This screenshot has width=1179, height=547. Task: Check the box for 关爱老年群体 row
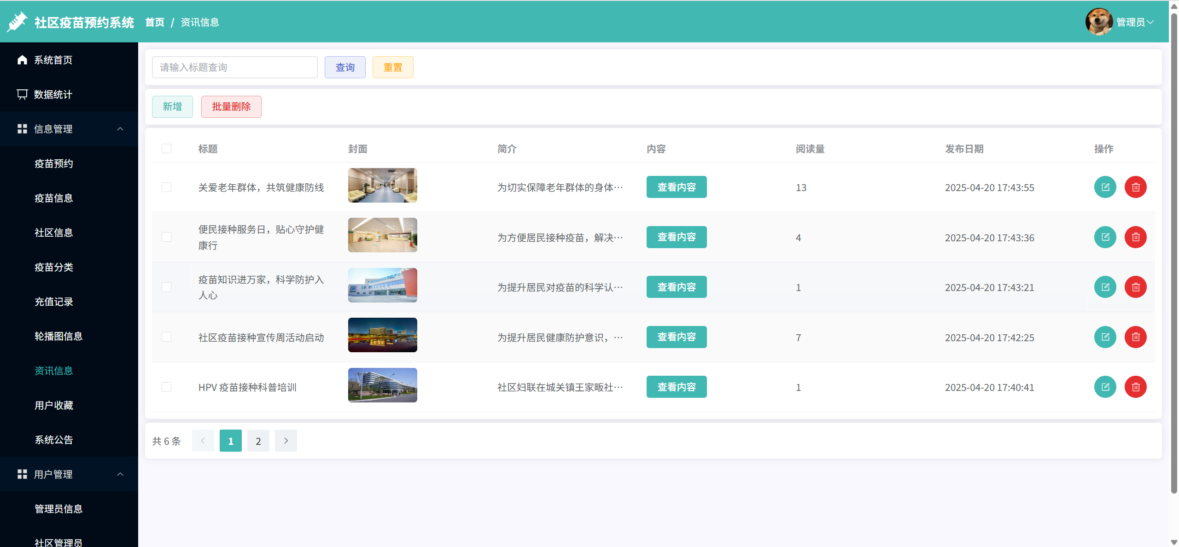pos(166,187)
